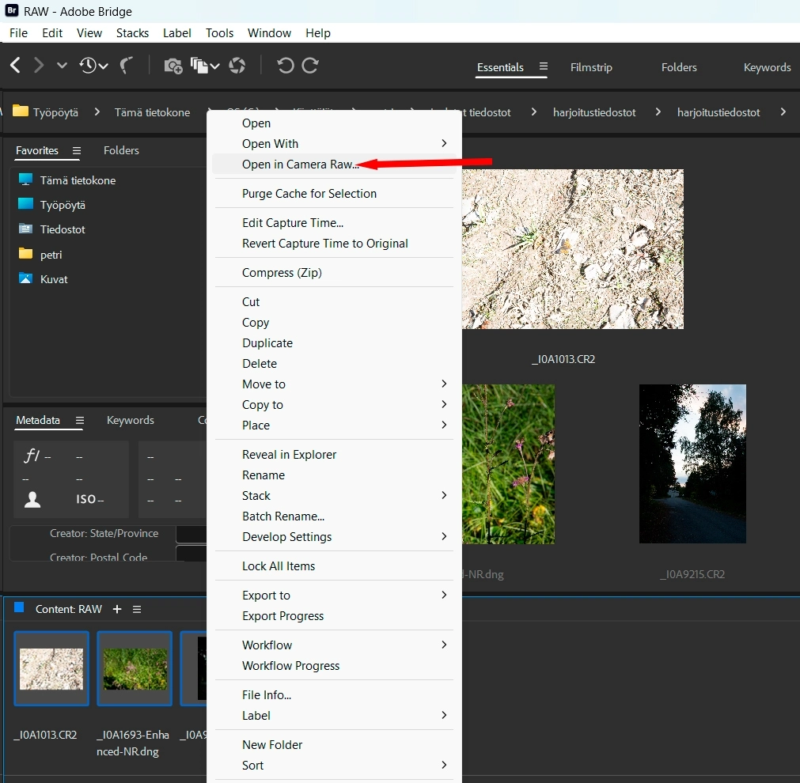Viewport: 800px width, 783px height.
Task: Expand the Open With submenu
Action: pos(444,143)
